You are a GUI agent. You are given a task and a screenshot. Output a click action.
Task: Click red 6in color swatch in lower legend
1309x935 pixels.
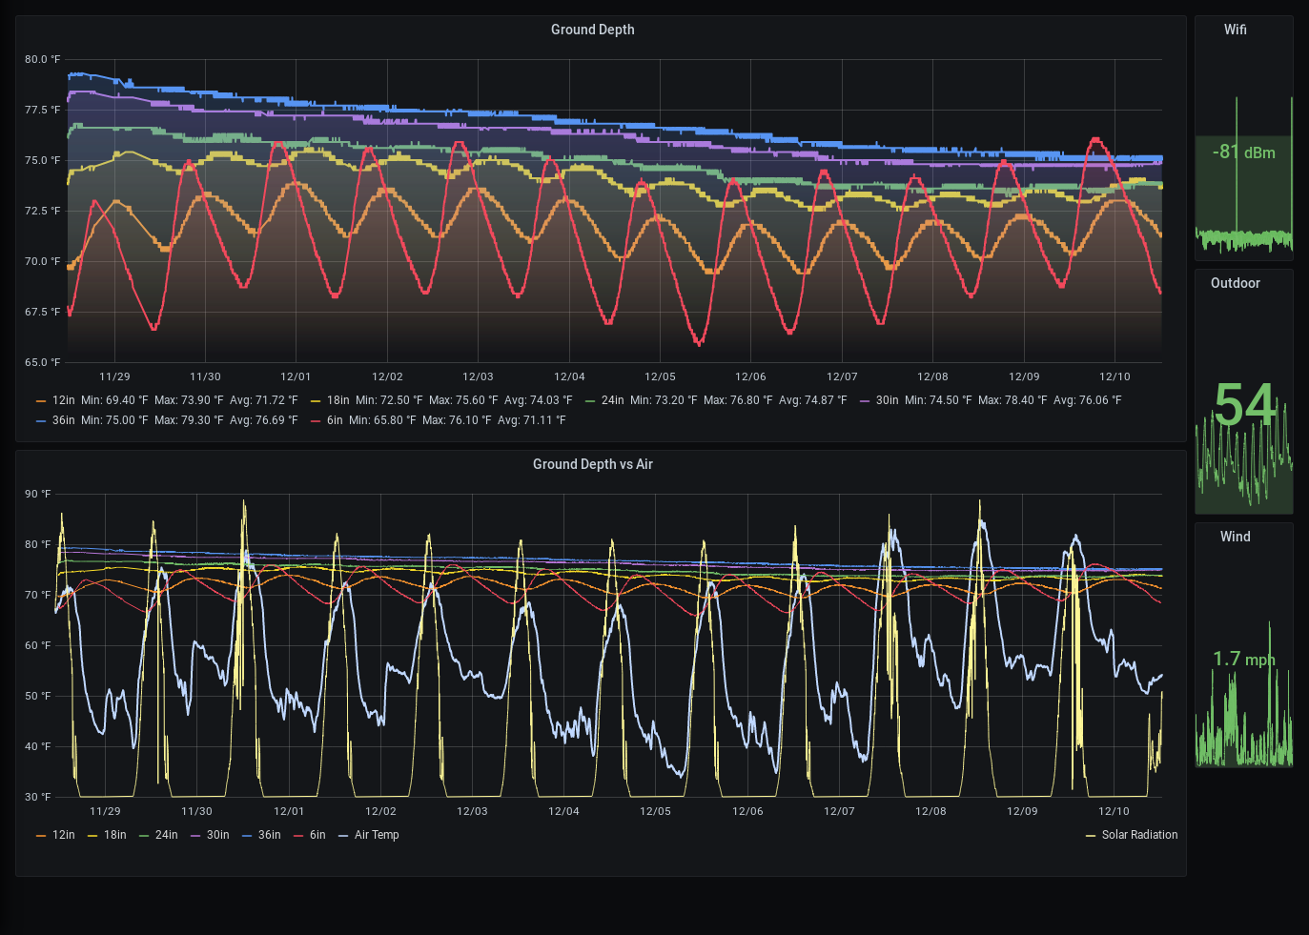tap(298, 836)
